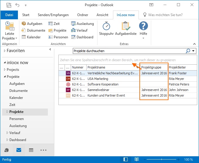Expand the Verlauf folder

(7, 133)
